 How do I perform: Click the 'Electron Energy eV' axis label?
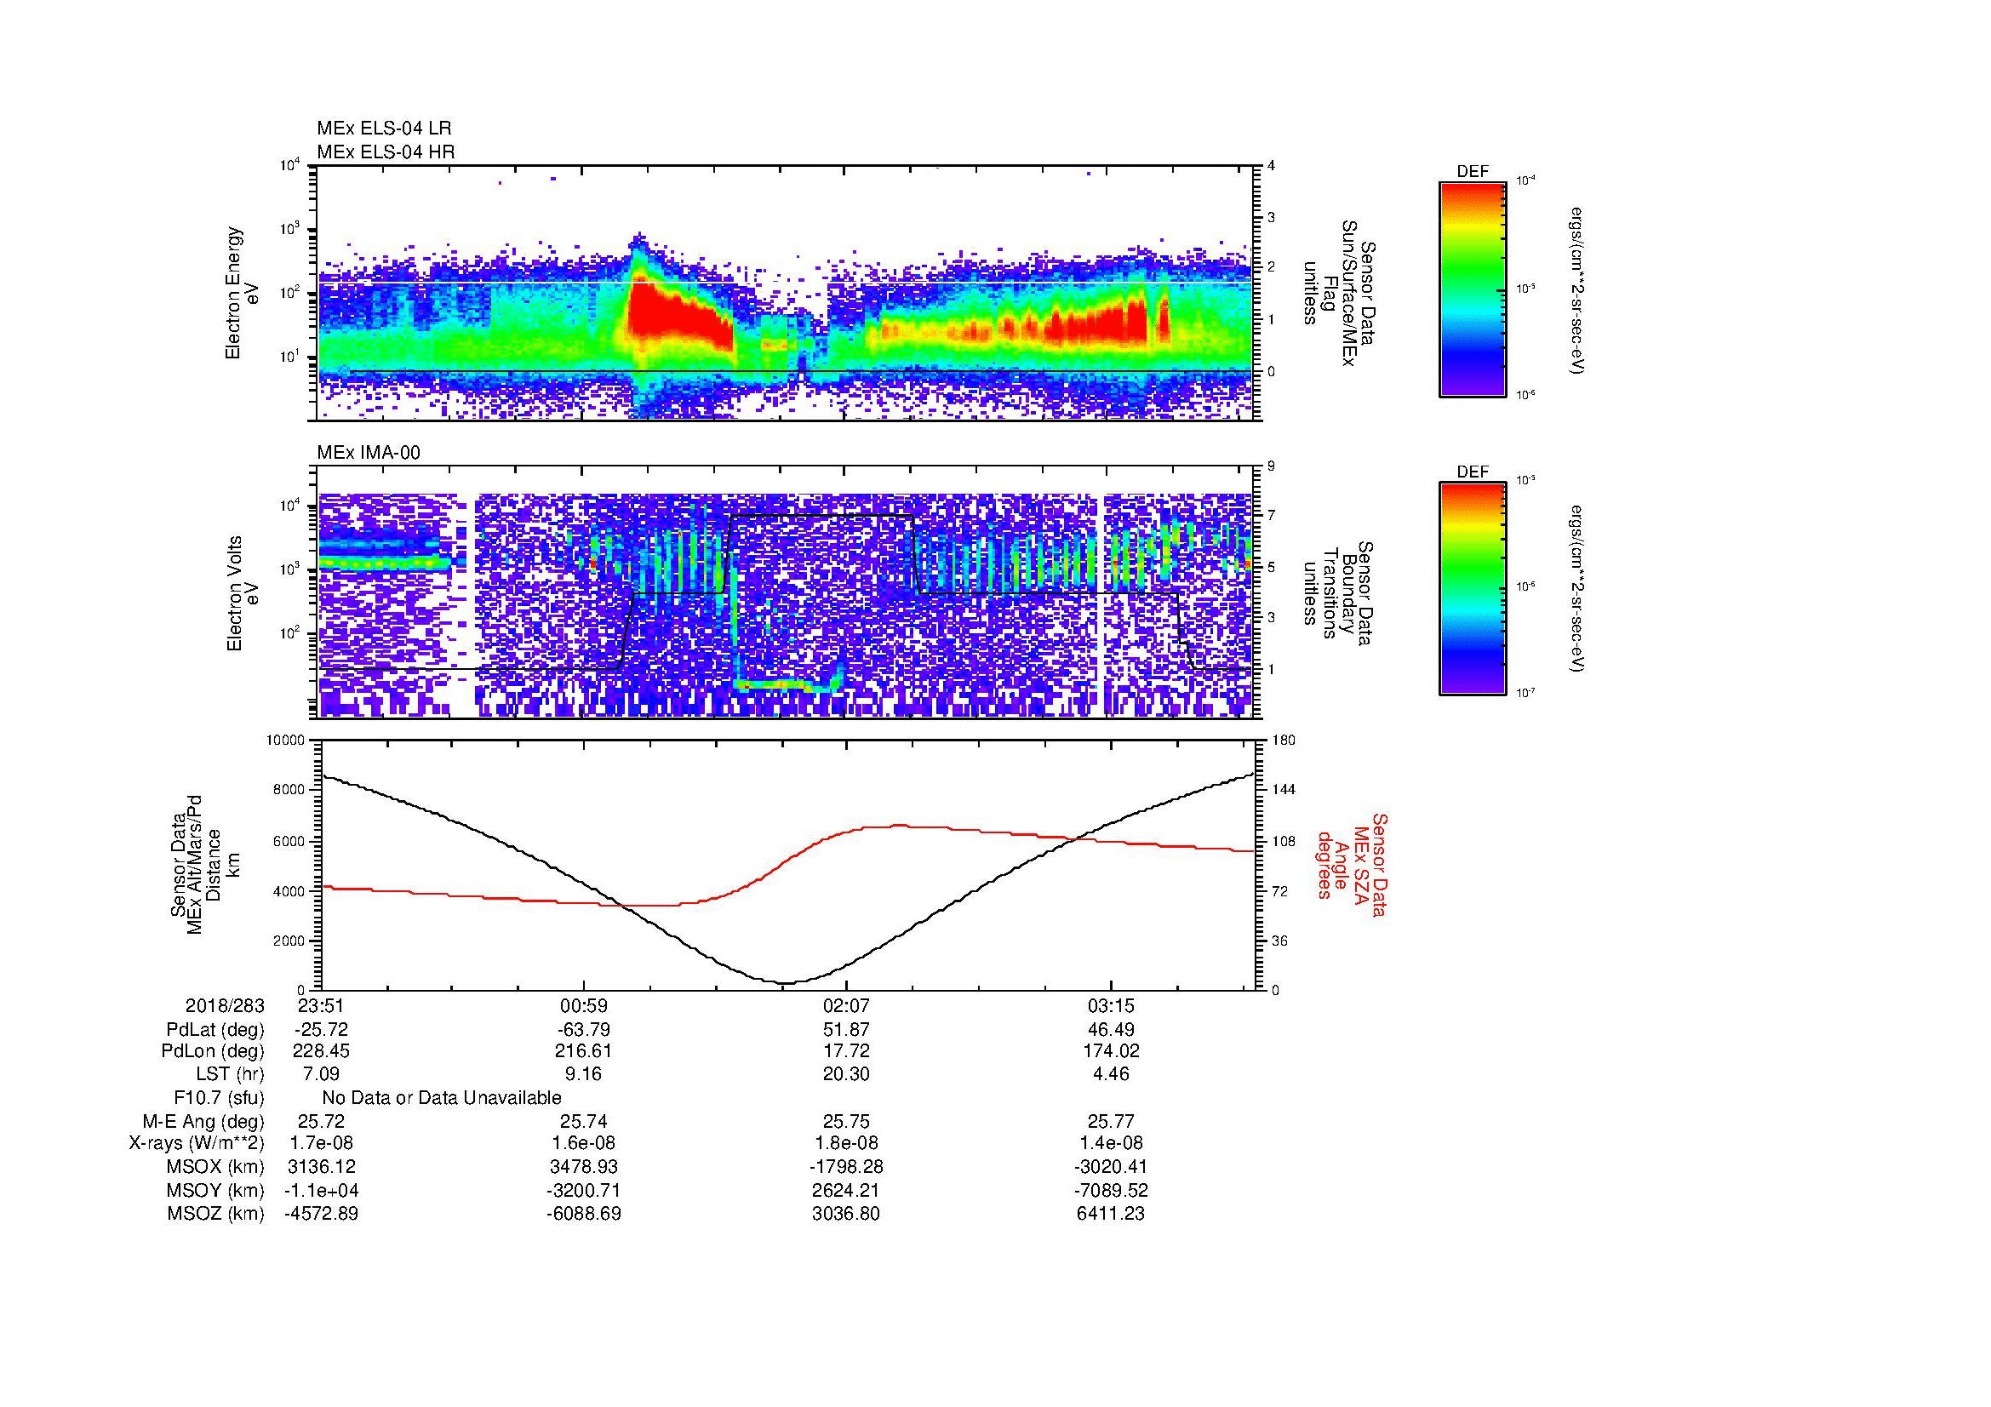click(x=242, y=293)
